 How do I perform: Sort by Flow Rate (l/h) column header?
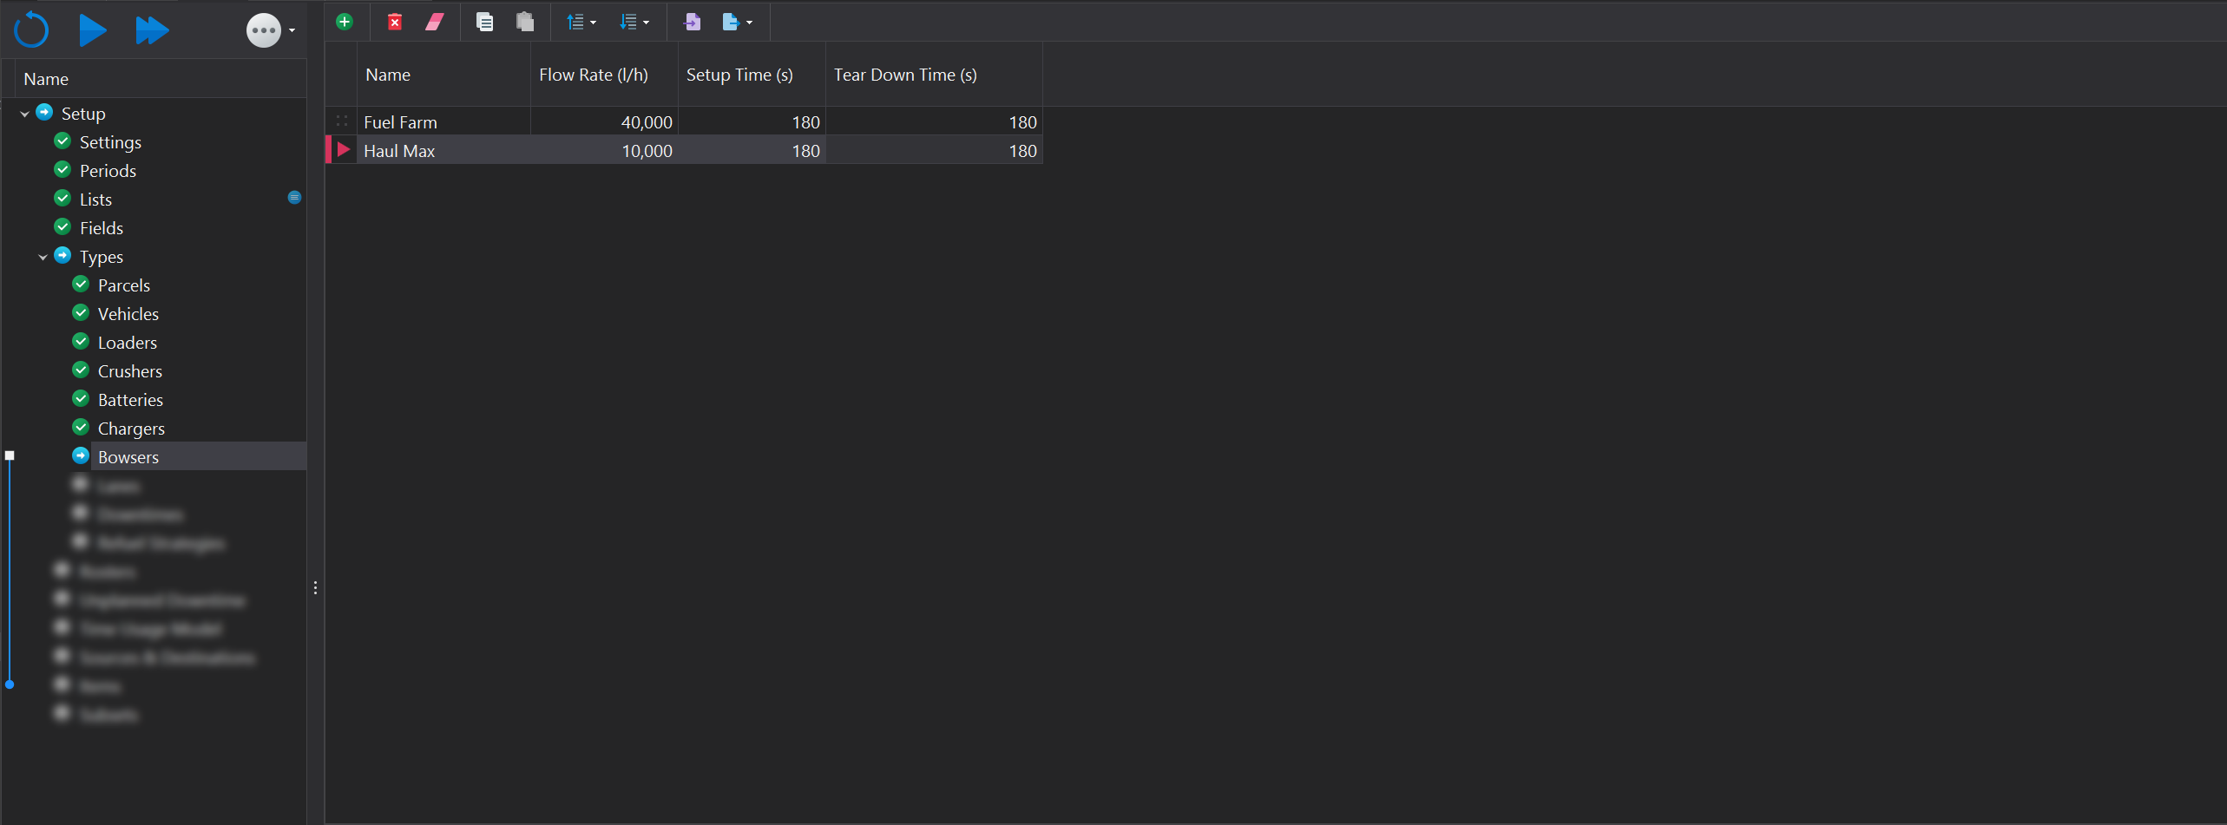[594, 75]
